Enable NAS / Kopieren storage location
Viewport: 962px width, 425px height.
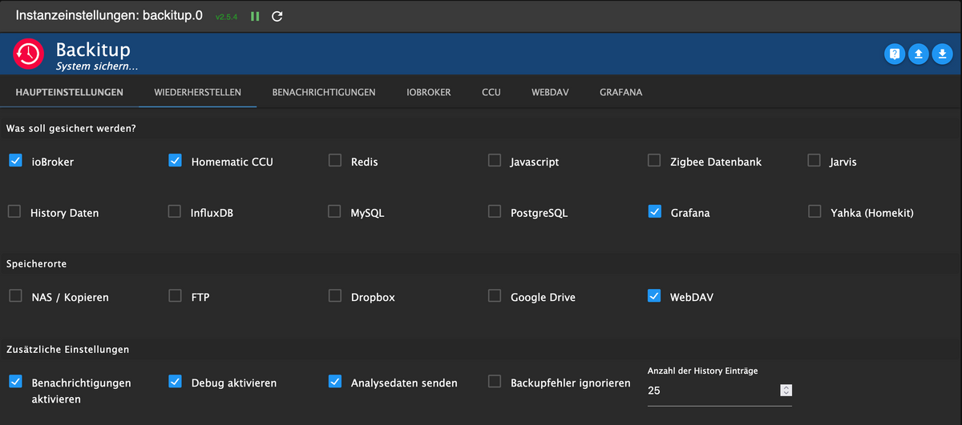[x=15, y=296]
